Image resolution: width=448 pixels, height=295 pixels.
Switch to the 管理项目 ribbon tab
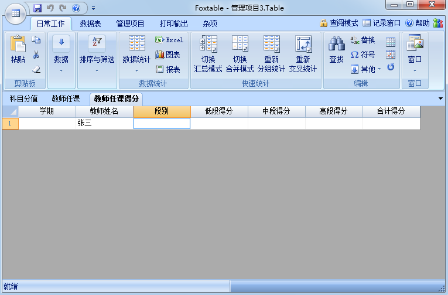click(x=130, y=23)
